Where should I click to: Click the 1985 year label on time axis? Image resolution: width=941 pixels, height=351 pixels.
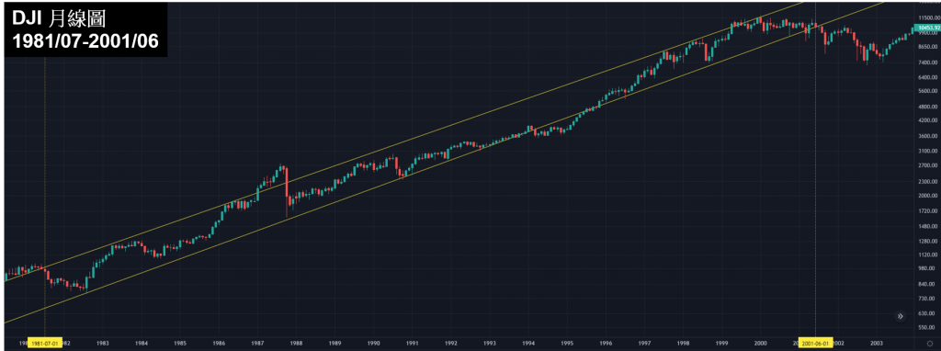point(180,344)
